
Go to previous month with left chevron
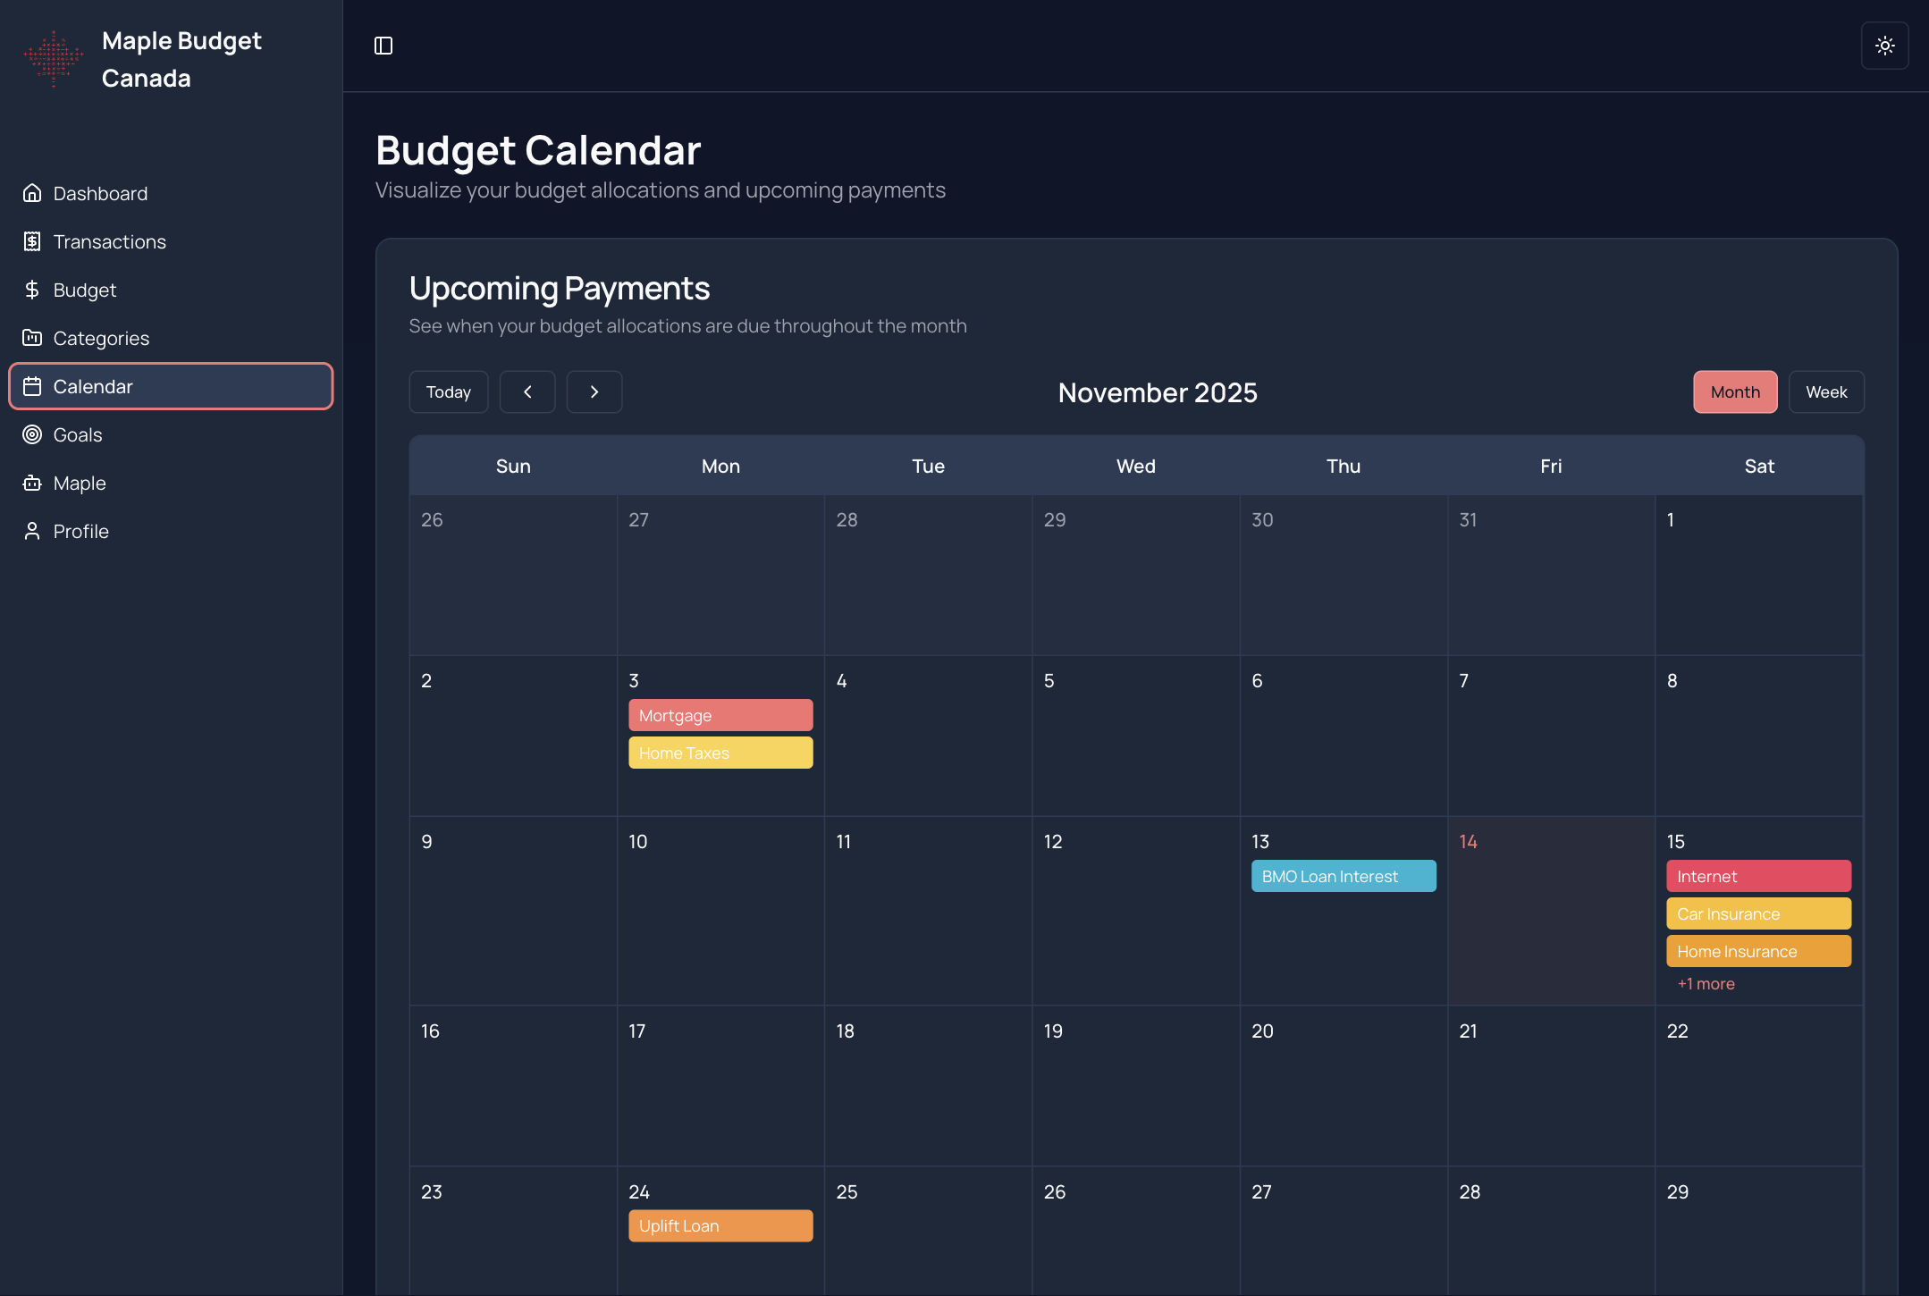(x=527, y=391)
